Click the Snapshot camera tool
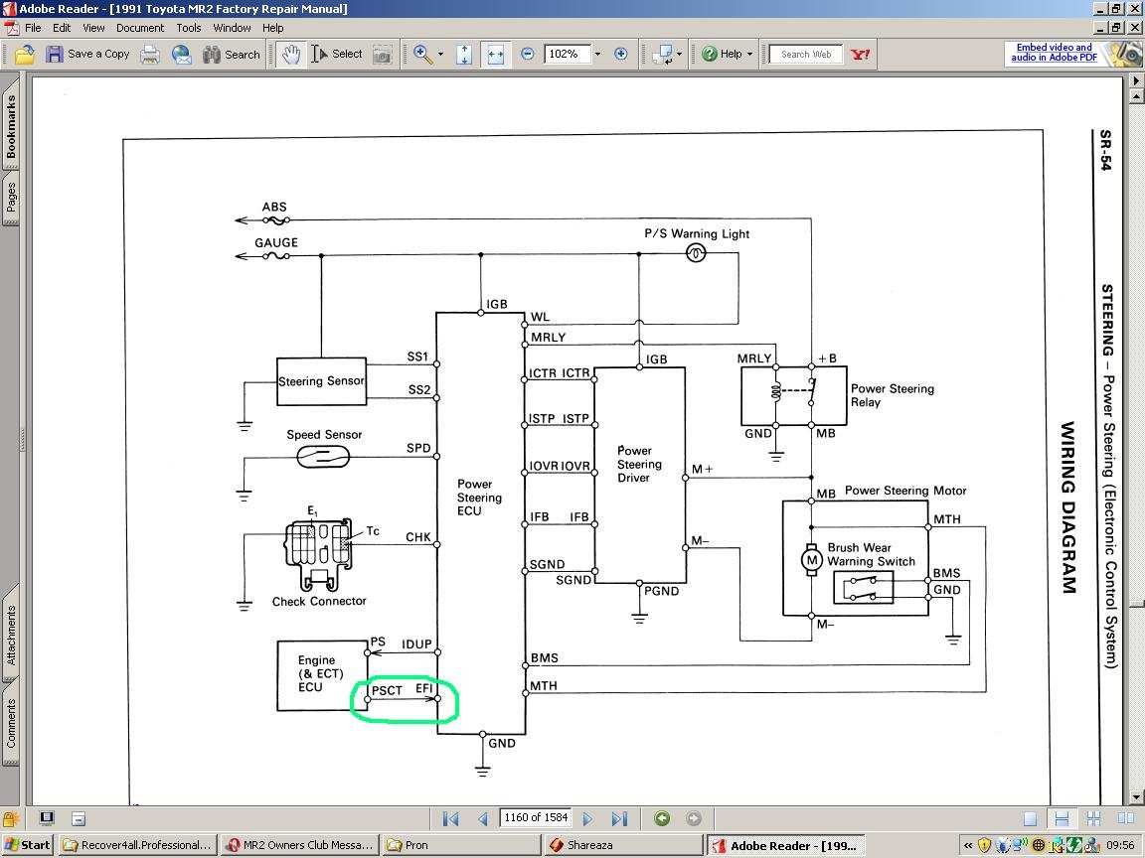This screenshot has width=1145, height=858. coord(382,55)
